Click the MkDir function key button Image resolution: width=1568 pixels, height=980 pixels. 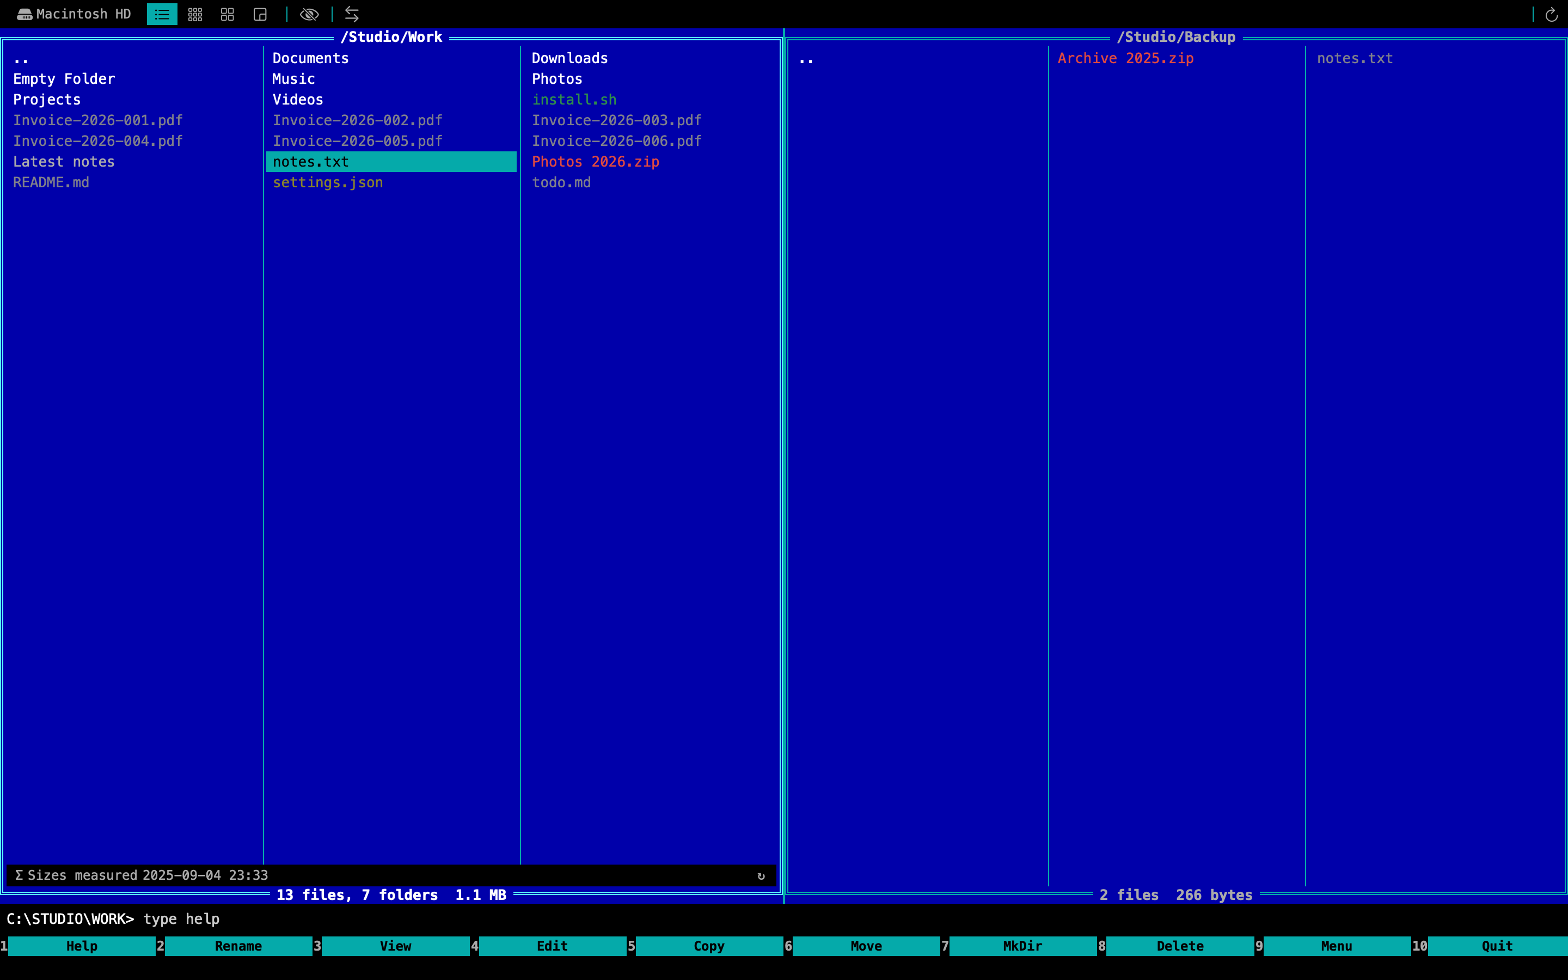[1023, 946]
